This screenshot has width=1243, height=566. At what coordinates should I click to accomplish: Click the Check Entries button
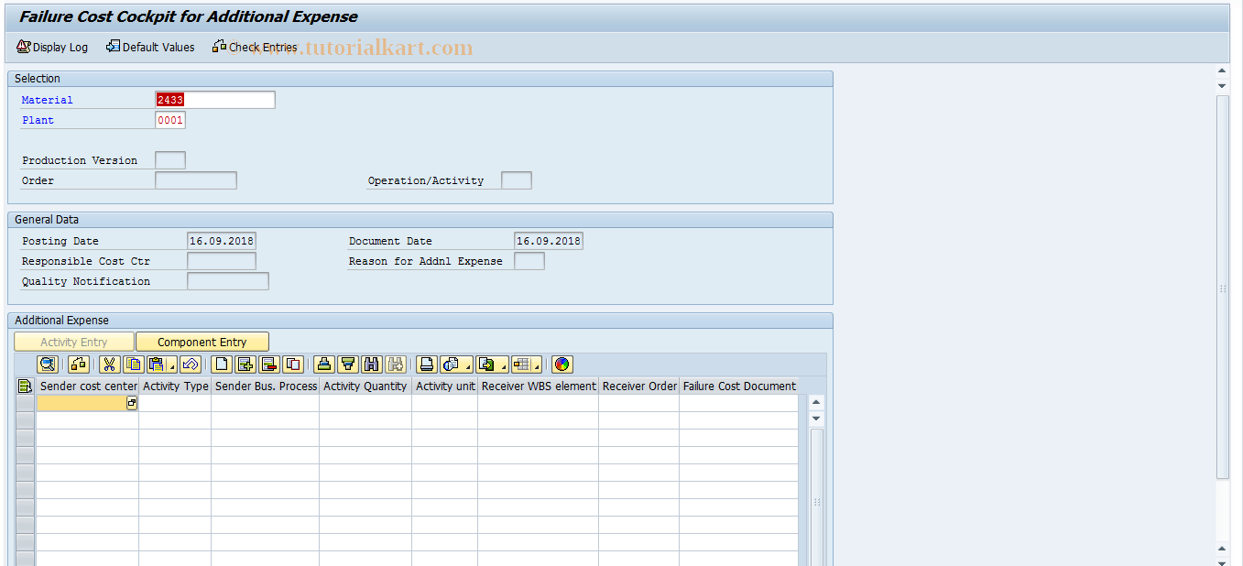point(257,47)
